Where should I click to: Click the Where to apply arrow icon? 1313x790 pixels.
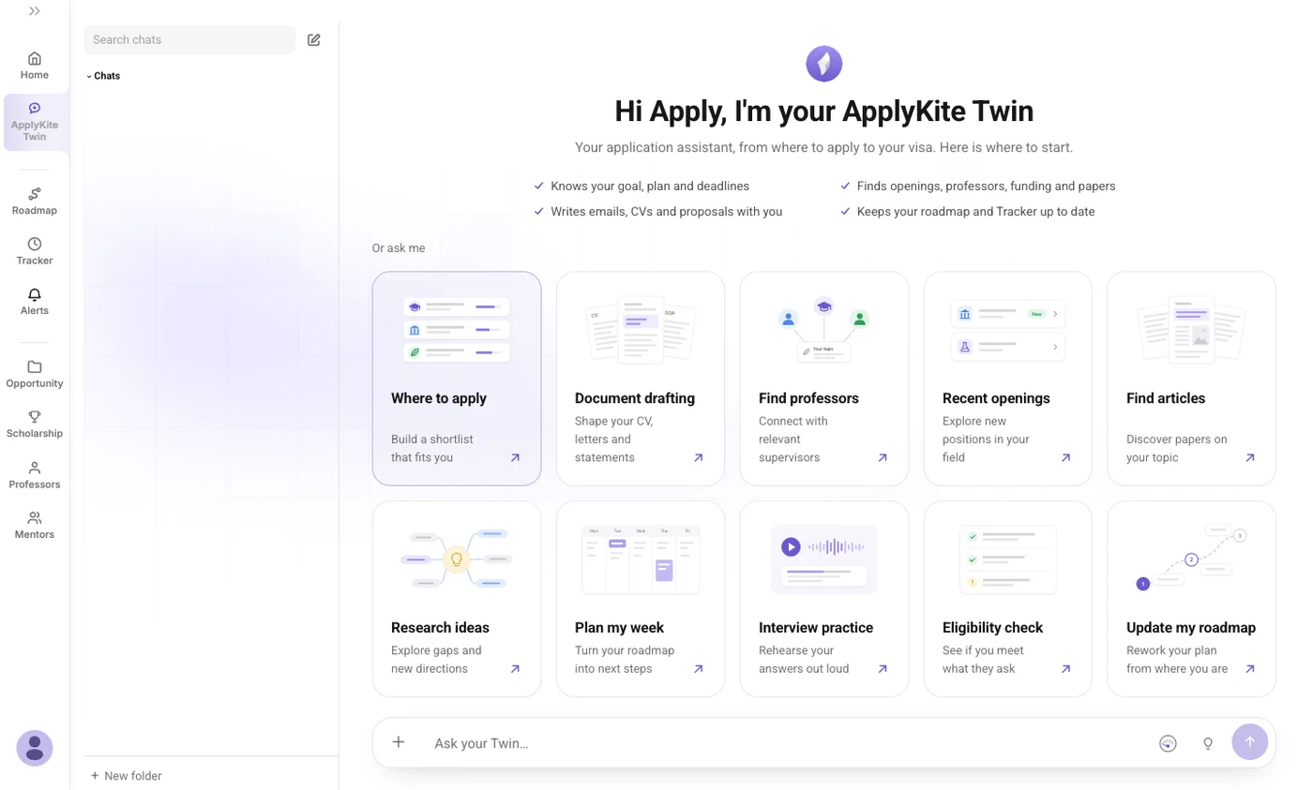click(515, 458)
